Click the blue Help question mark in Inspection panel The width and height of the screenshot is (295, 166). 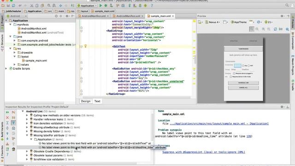(7, 154)
